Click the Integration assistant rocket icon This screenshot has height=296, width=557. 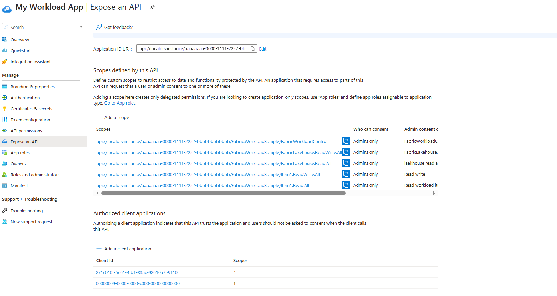[4, 61]
